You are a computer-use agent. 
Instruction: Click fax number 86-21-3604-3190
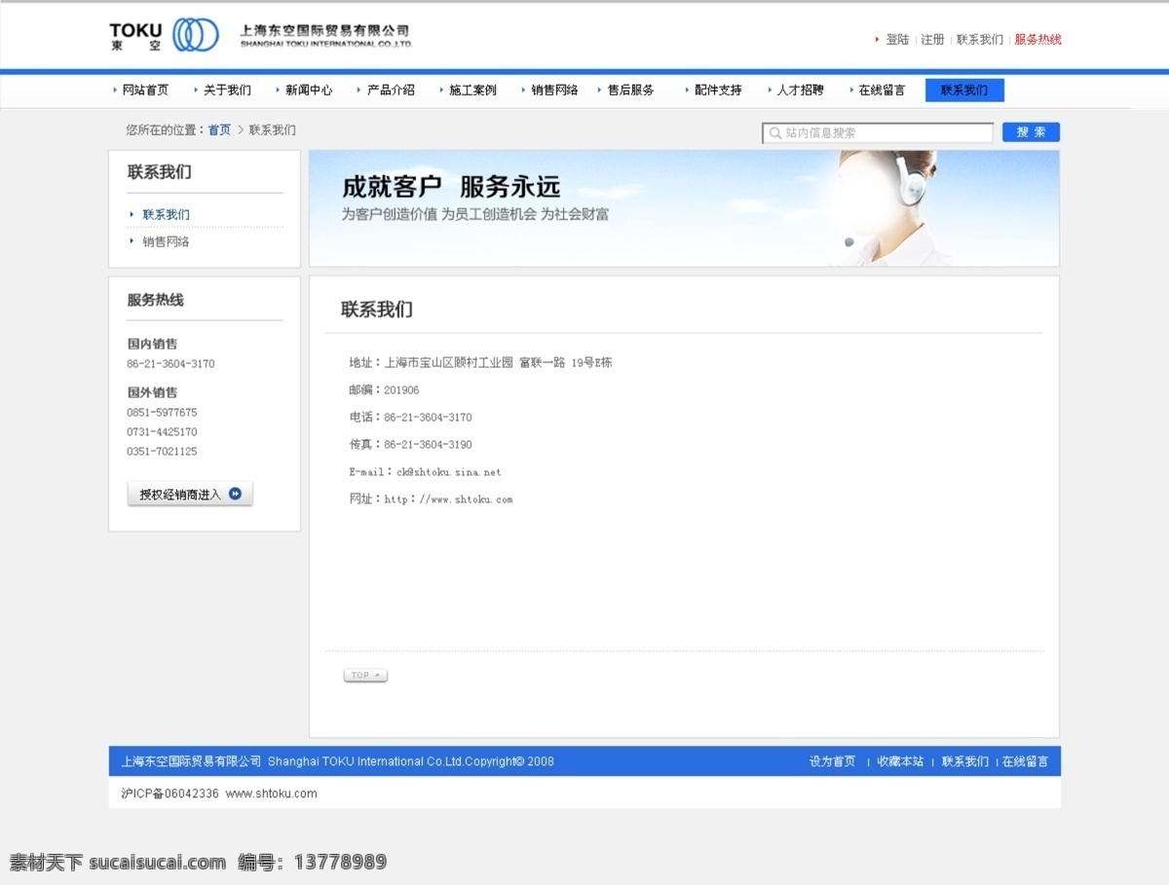tap(428, 445)
